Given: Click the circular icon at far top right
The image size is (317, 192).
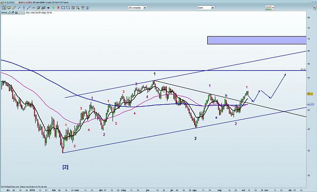Looking at the screenshot, I should 315,8.
